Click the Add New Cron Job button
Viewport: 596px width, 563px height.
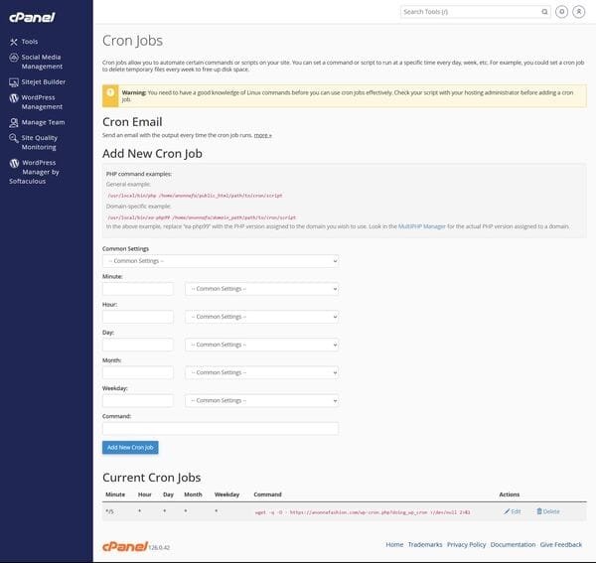(130, 448)
